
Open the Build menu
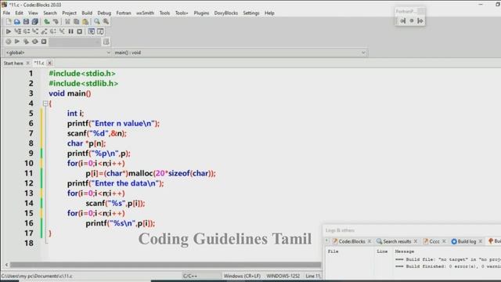87,13
